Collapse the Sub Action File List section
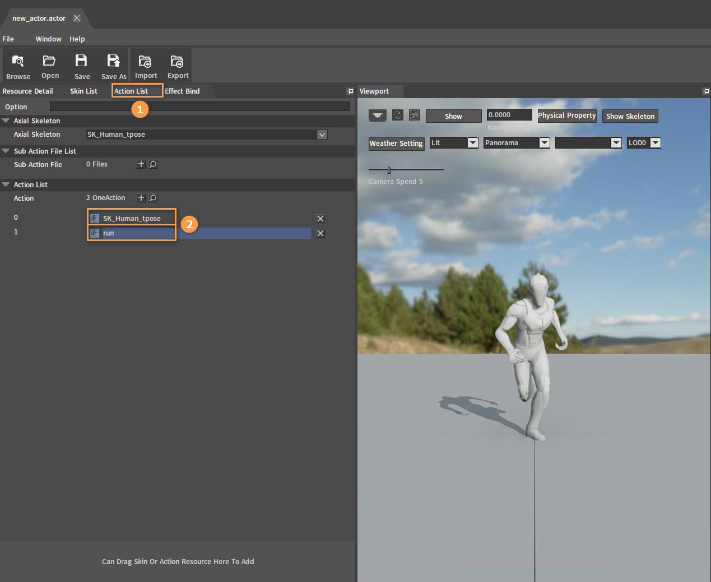Screen dimensions: 711x582 6,151
